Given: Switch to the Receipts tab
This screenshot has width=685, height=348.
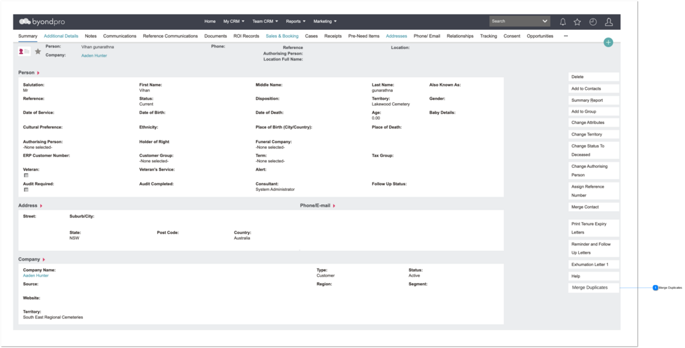Looking at the screenshot, I should click(x=333, y=36).
